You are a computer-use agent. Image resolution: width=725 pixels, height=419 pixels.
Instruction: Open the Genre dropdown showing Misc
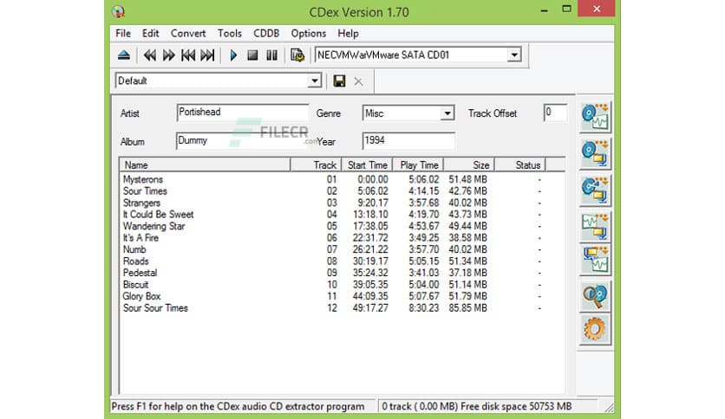(x=447, y=113)
